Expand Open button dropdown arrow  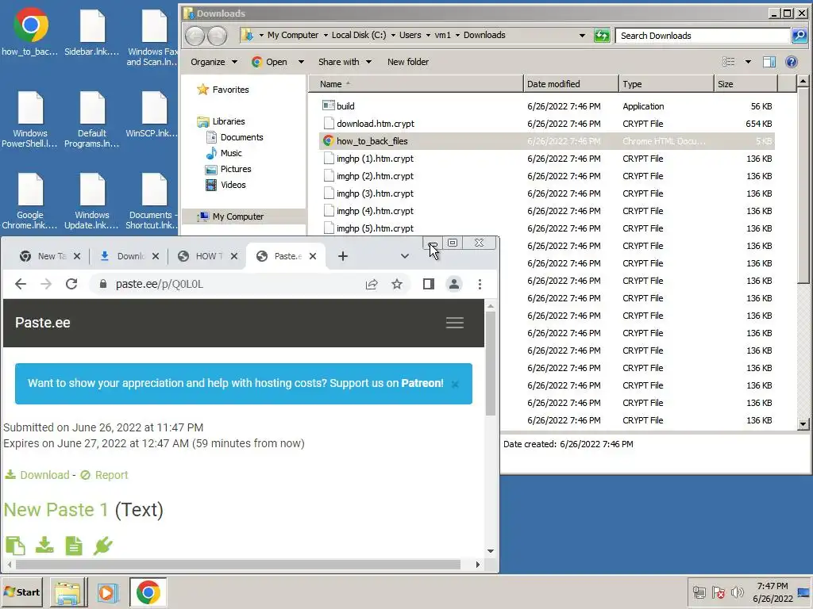tap(301, 62)
